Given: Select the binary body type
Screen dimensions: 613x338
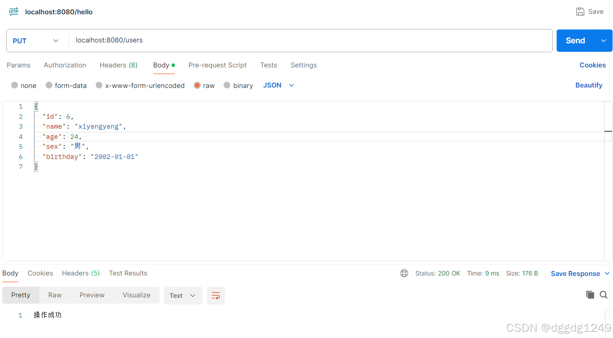Looking at the screenshot, I should click(238, 85).
